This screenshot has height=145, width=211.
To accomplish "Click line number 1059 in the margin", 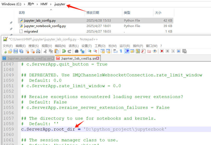I will click(9, 129).
